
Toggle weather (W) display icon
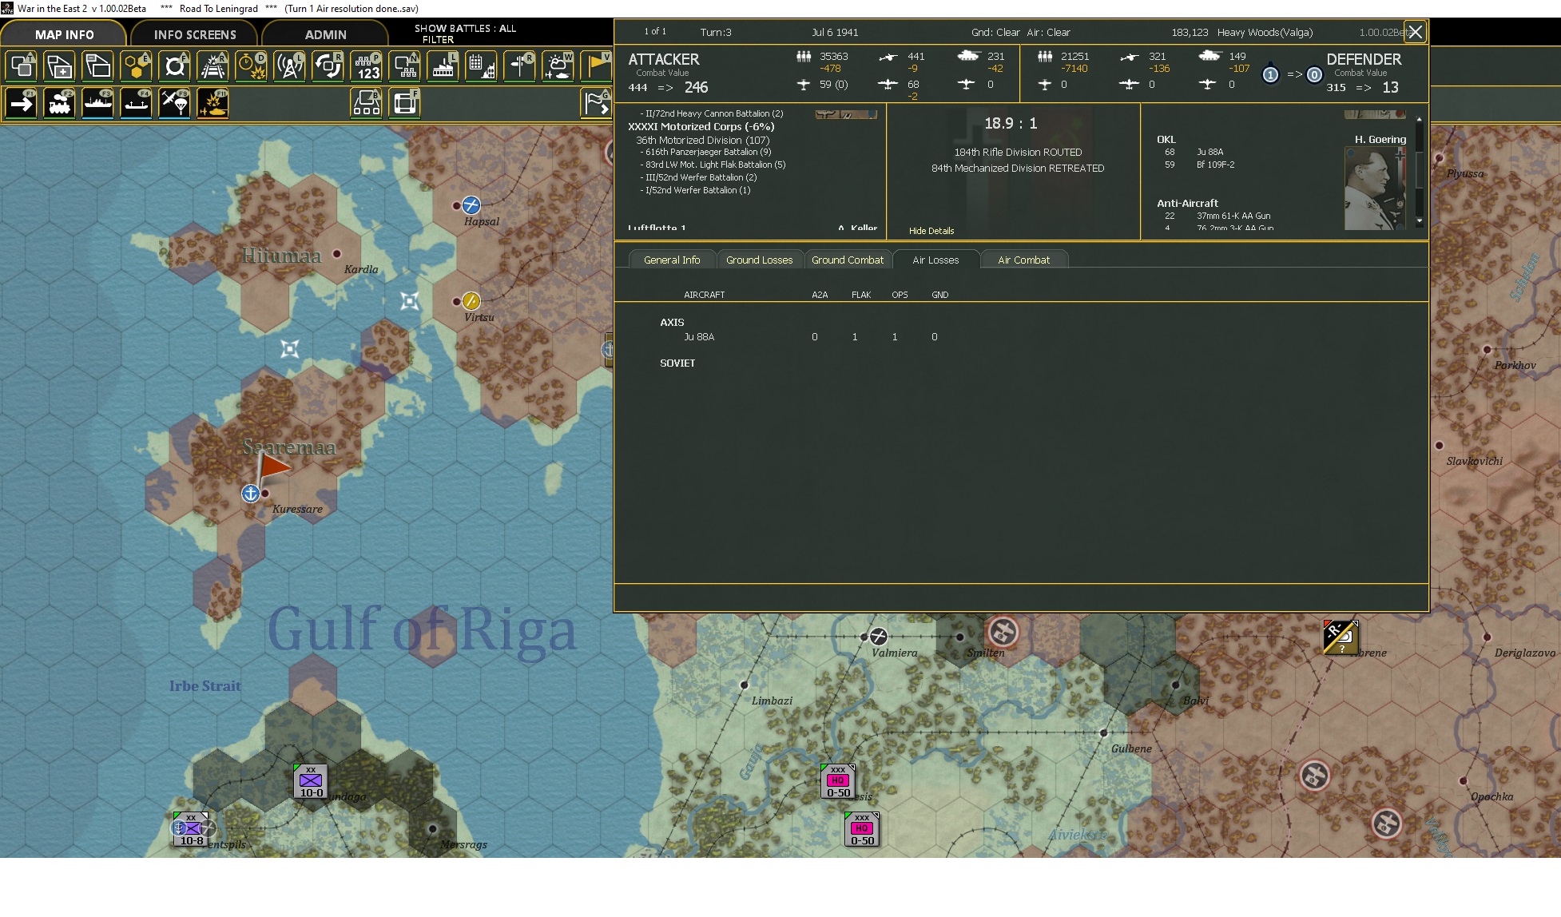(558, 66)
